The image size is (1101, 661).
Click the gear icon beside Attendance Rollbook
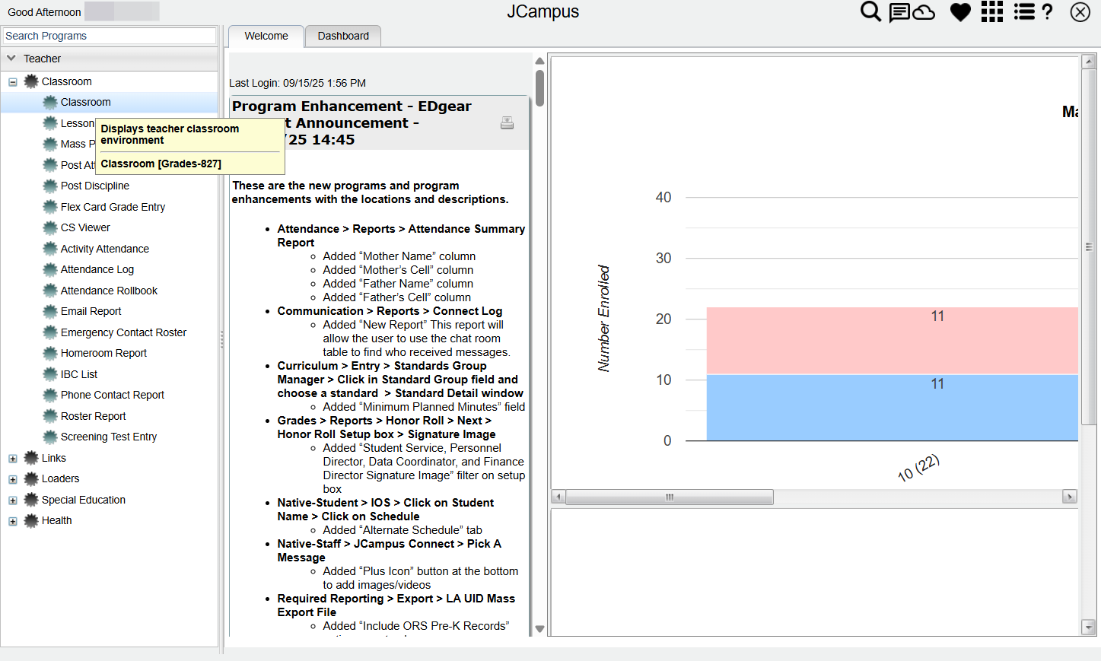(x=50, y=291)
